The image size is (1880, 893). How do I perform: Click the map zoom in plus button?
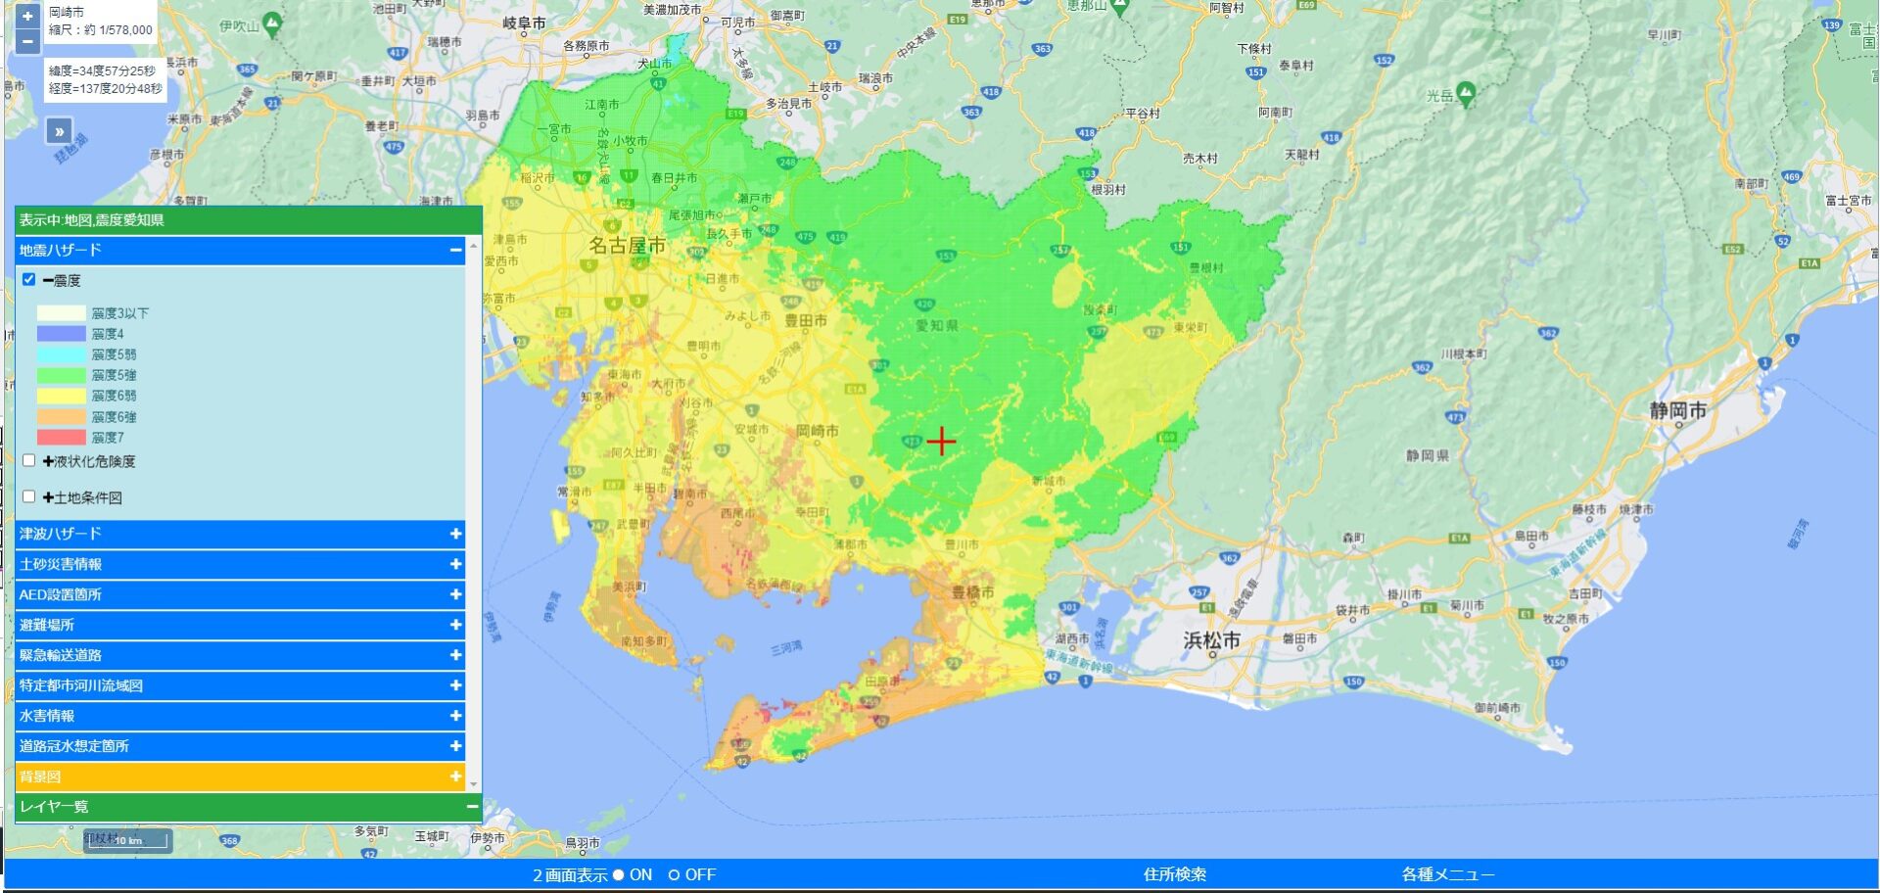click(27, 16)
